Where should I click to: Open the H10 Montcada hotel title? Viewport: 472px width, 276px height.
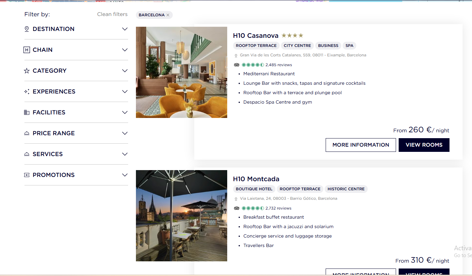pyautogui.click(x=256, y=179)
